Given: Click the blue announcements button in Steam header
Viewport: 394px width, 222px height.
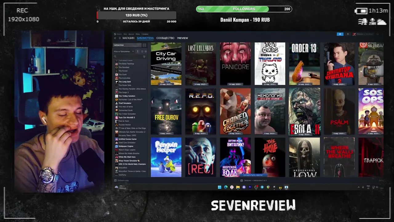Looking at the screenshot, I should click(x=340, y=34).
